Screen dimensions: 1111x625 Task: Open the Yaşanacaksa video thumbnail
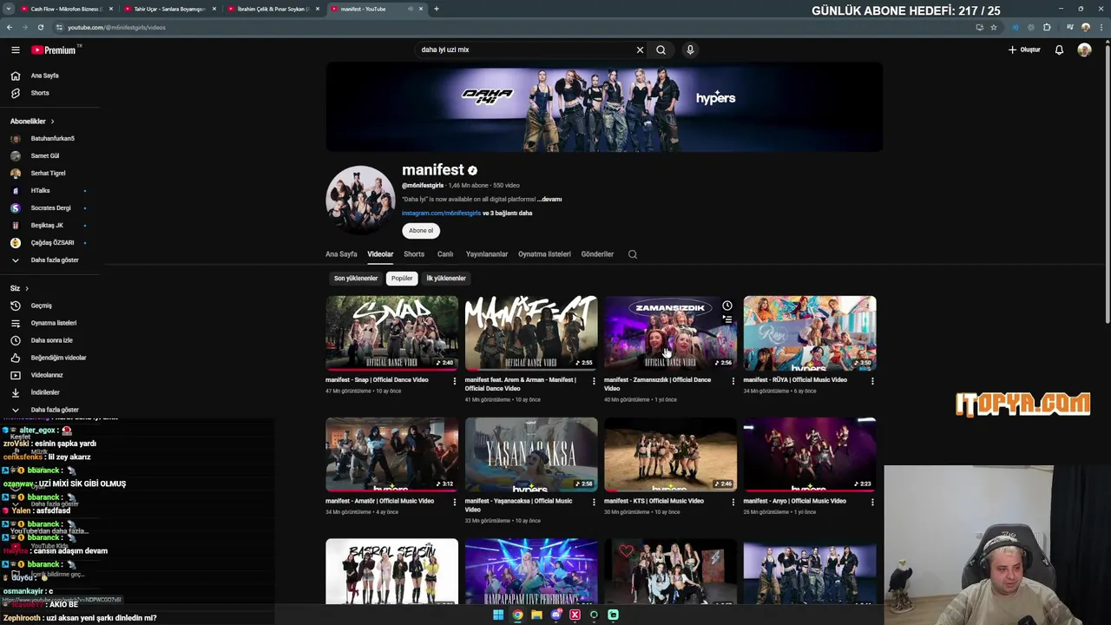point(531,454)
